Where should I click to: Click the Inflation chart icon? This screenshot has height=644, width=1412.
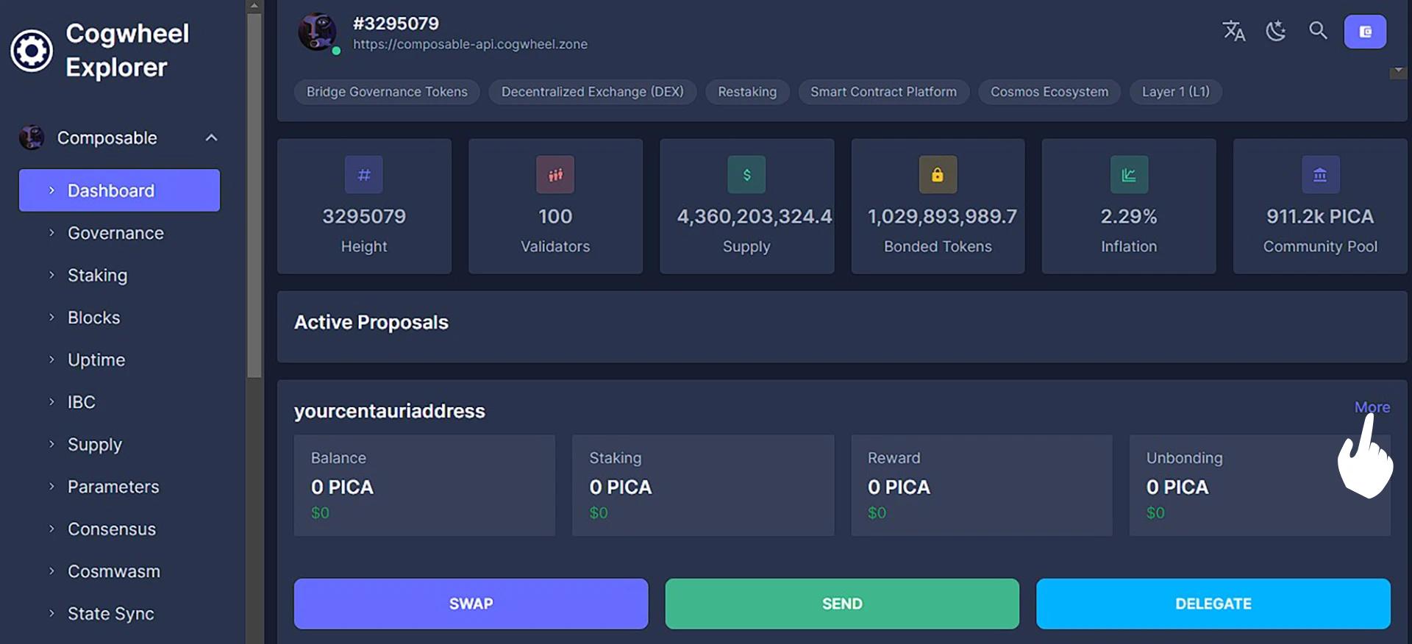pyautogui.click(x=1129, y=175)
